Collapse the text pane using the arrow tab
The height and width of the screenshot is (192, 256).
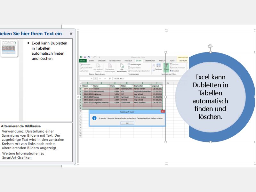[78, 97]
